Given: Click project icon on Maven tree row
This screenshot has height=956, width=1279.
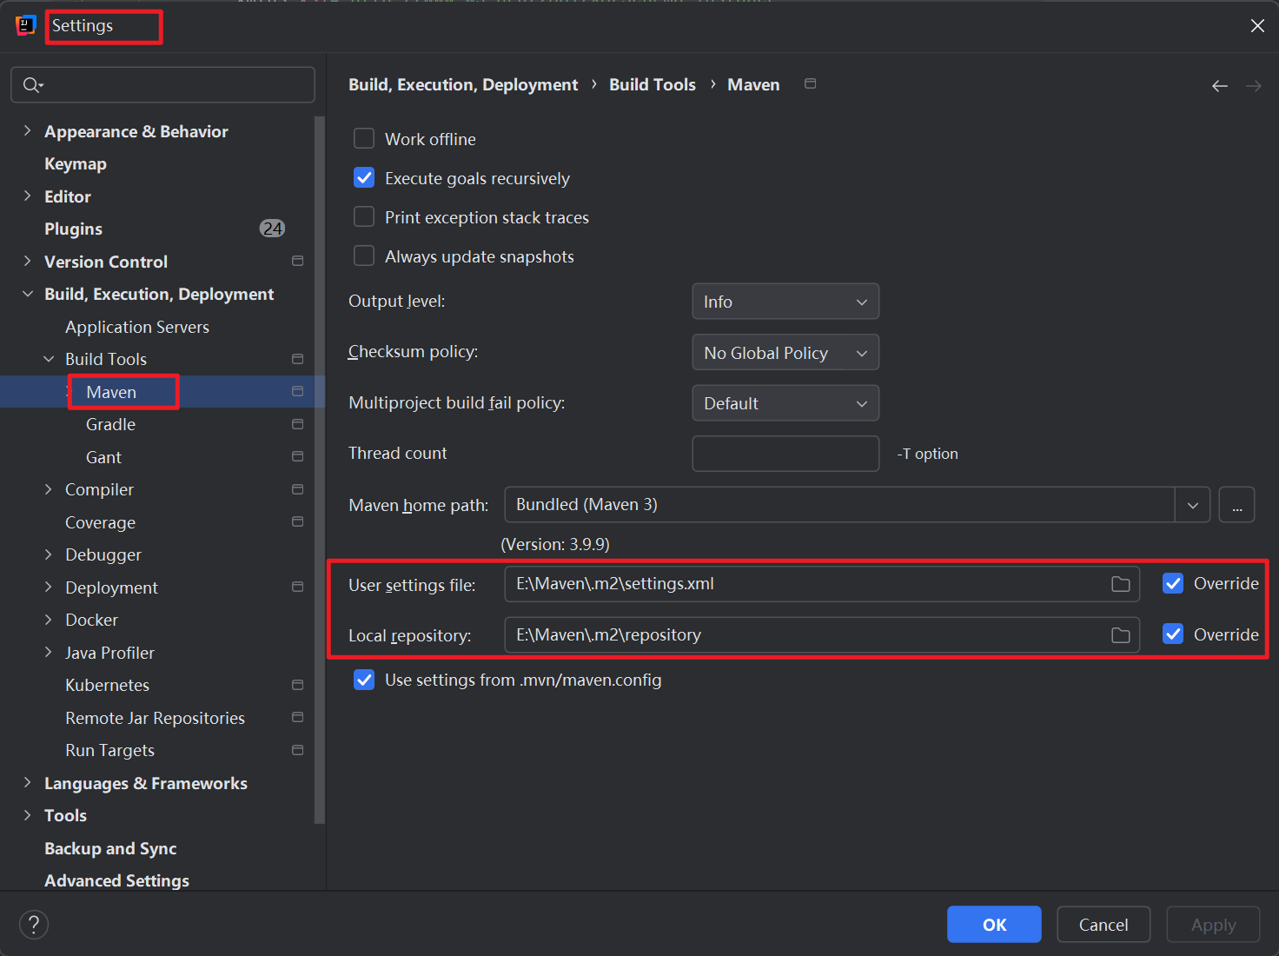Looking at the screenshot, I should click(298, 391).
